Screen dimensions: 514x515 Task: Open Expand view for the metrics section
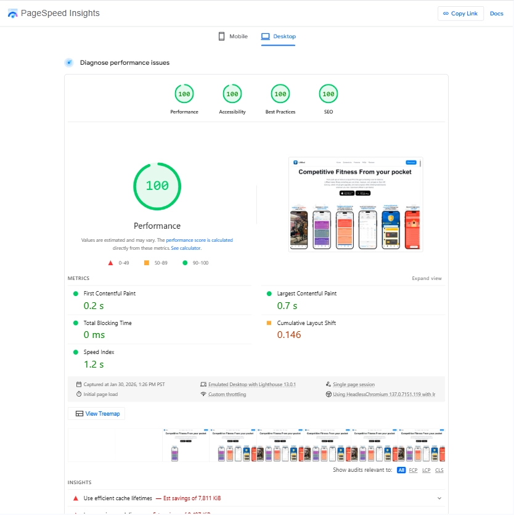[x=426, y=278]
